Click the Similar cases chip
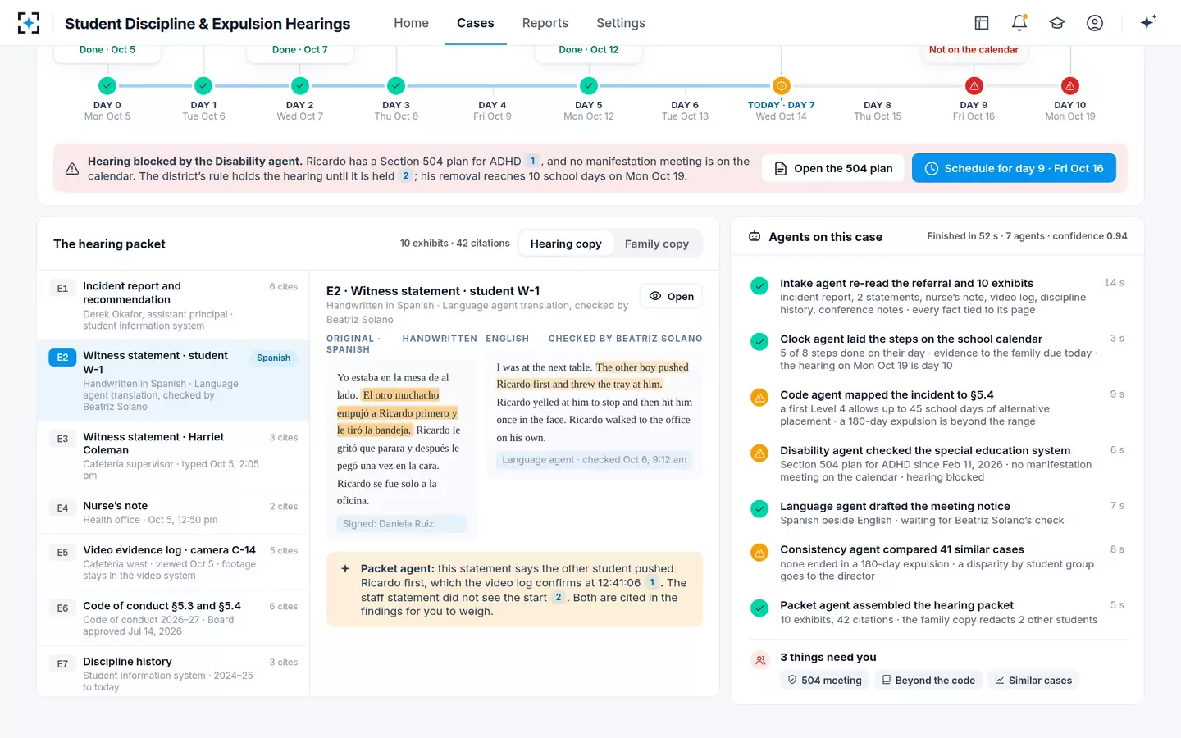 point(1033,680)
